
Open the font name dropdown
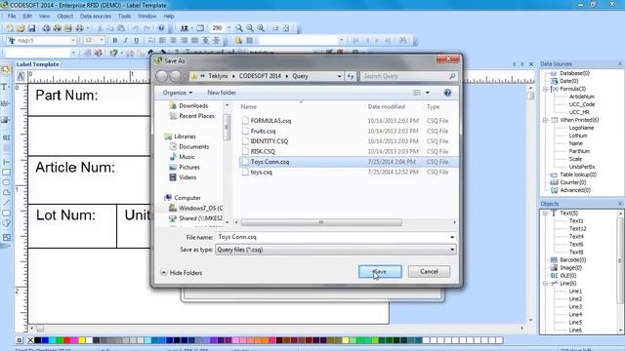pyautogui.click(x=73, y=41)
